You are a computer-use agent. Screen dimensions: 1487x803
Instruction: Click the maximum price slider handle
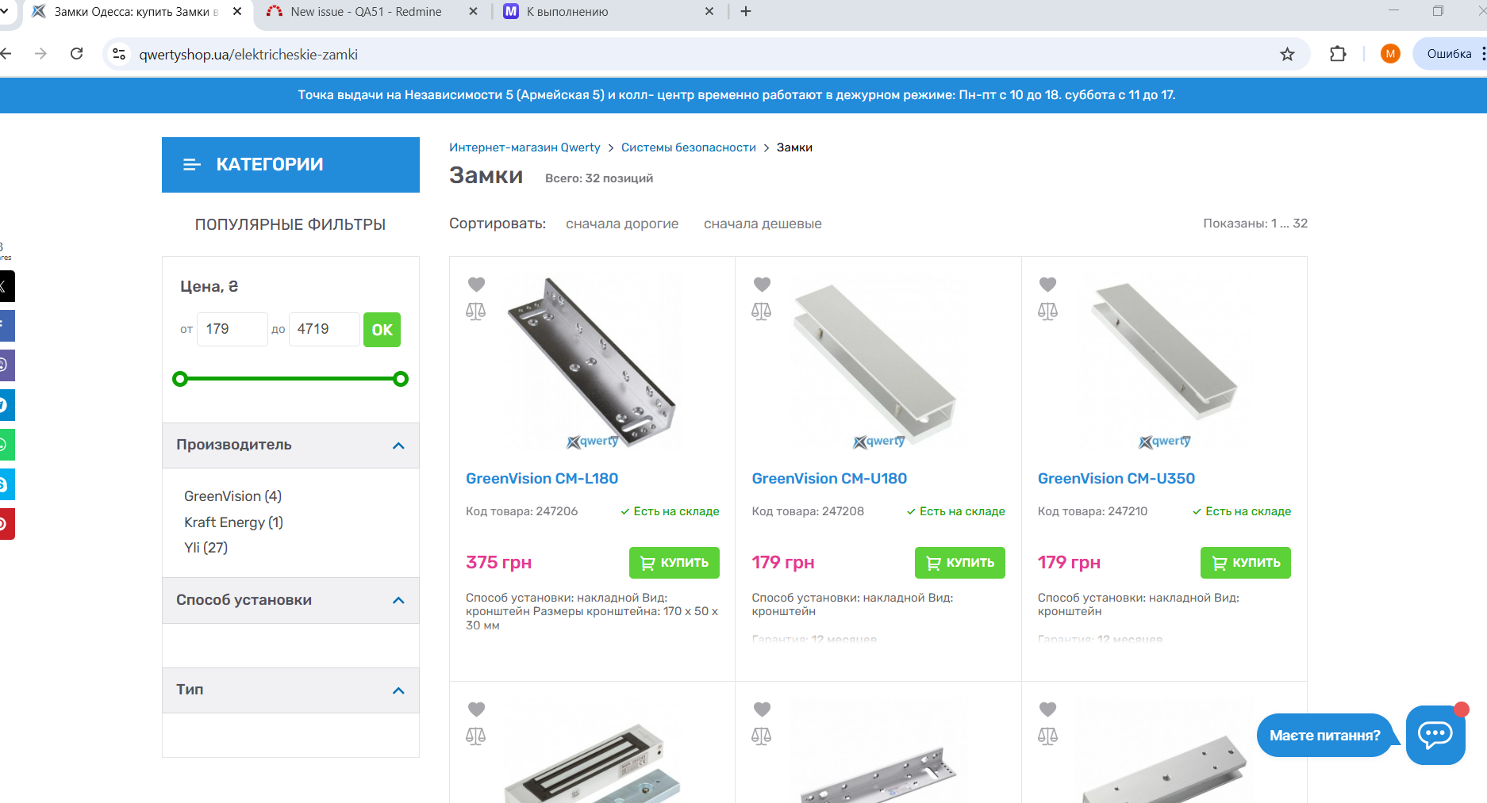click(401, 379)
